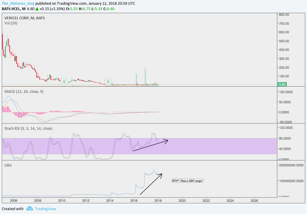Click the TradingView cloud logo icon
This screenshot has width=307, height=214.
tap(29, 209)
